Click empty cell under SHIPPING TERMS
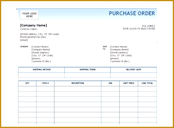This screenshot has height=128, width=174. pyautogui.click(x=87, y=75)
